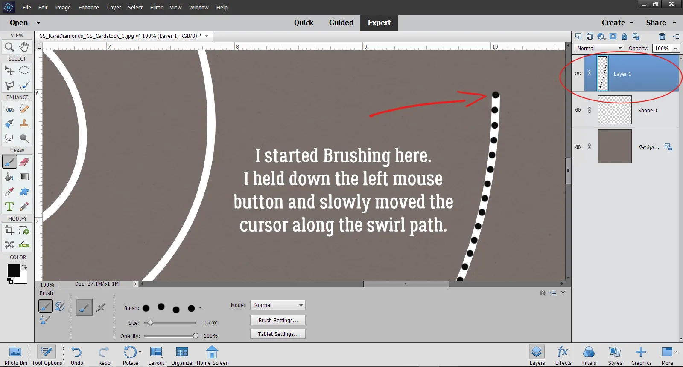
Task: Pick the Eraser tool
Action: 24,162
